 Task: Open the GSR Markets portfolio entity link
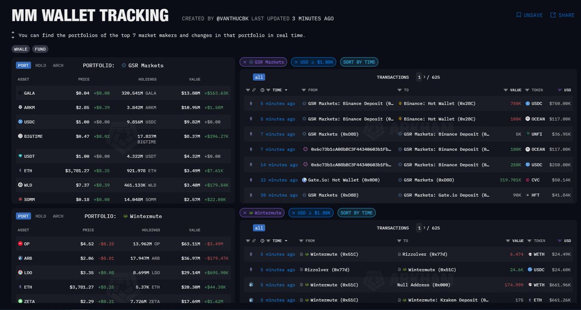pos(142,65)
